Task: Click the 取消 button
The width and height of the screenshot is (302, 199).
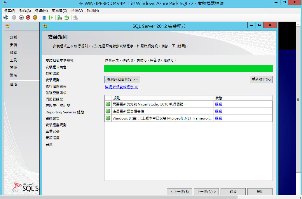Action: pos(233,192)
